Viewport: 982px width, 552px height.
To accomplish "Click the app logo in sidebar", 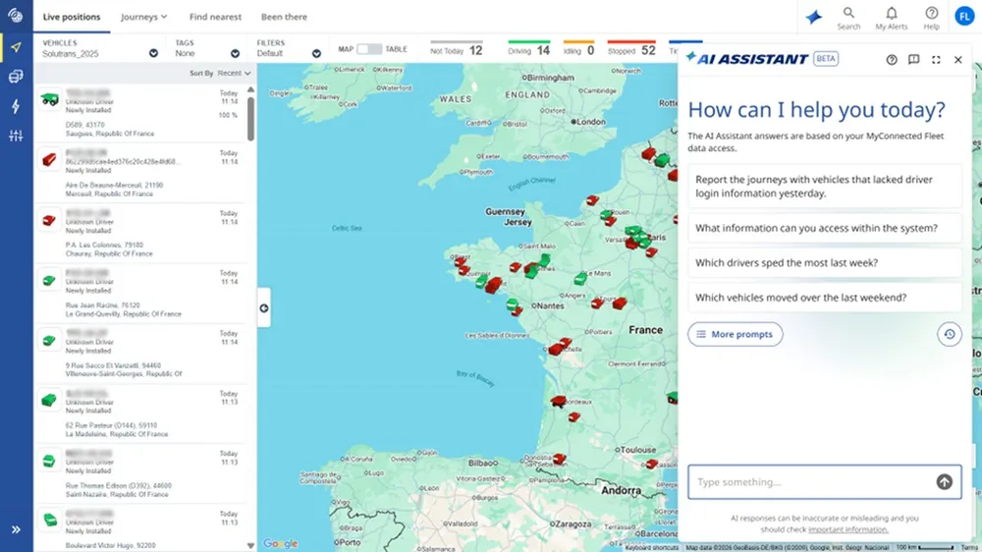I will [x=16, y=16].
